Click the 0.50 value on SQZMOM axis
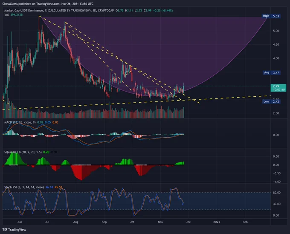The height and width of the screenshot is (234, 290). coord(276,156)
